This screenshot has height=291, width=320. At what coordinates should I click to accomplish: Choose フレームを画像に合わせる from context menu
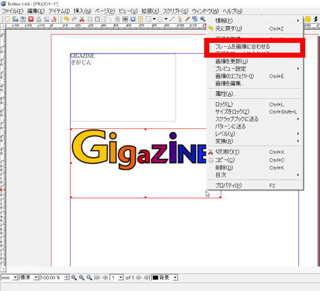[x=254, y=47]
